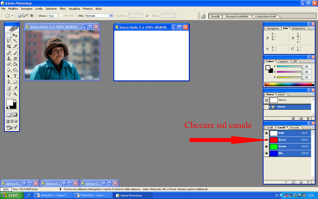This screenshot has height=199, width=318.
Task: Open the tool preset picker arrow
Action: 13,16
